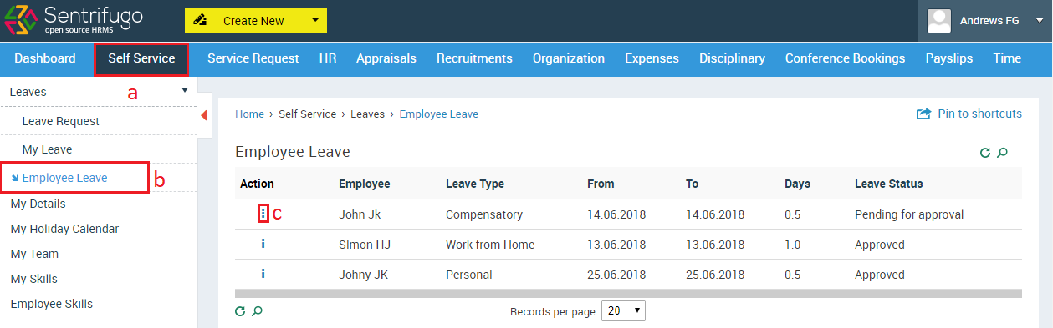Open action menu for Johny JK row
The height and width of the screenshot is (328, 1053).
pos(263,274)
